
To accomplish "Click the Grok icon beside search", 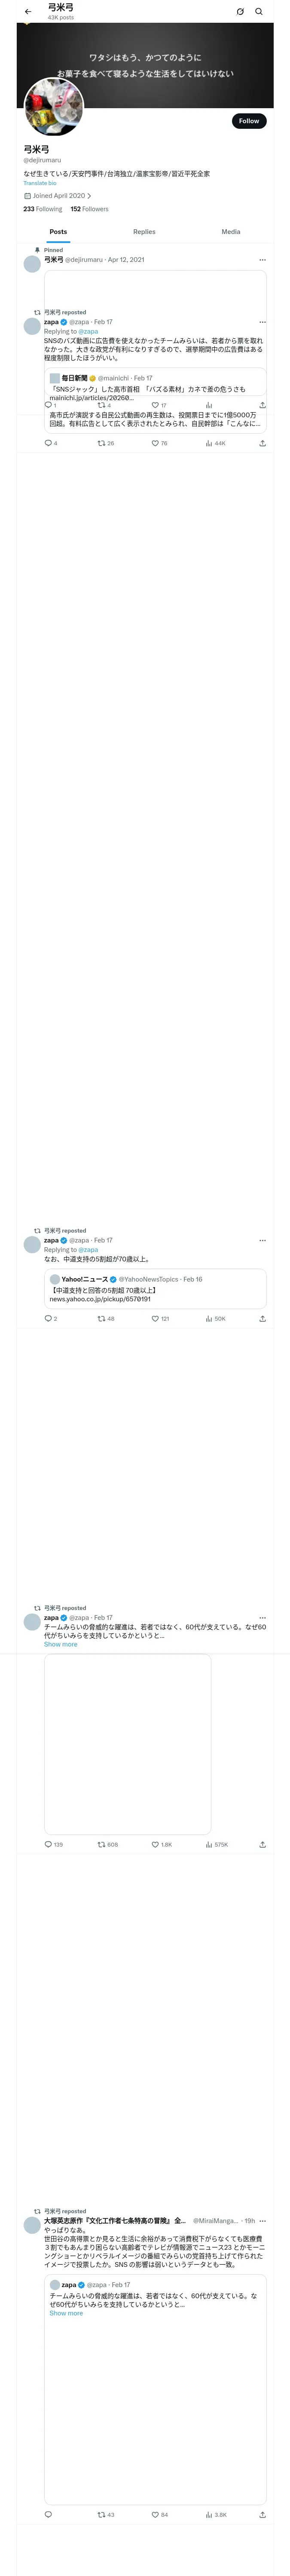I will point(240,12).
